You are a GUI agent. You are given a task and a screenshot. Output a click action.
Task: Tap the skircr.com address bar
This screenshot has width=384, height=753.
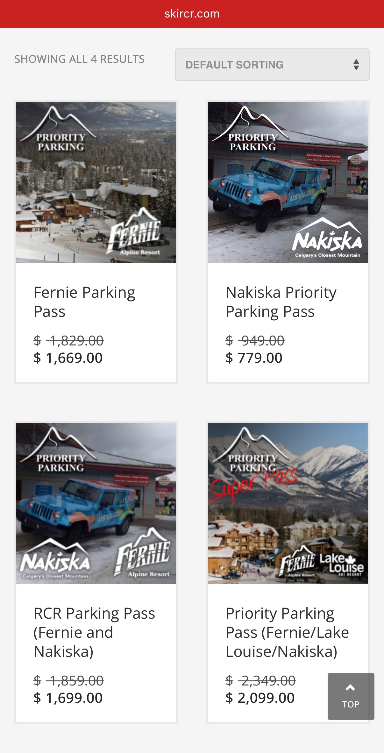click(x=192, y=14)
